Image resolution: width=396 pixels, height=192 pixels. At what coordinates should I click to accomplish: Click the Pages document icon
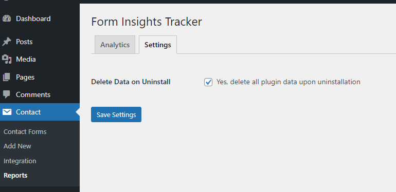point(7,77)
